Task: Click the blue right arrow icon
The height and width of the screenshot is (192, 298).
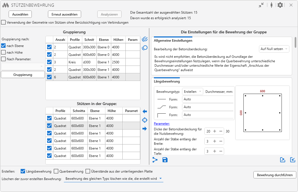Action: click(x=145, y=129)
